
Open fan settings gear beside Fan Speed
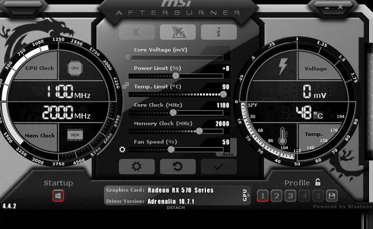pos(122,149)
